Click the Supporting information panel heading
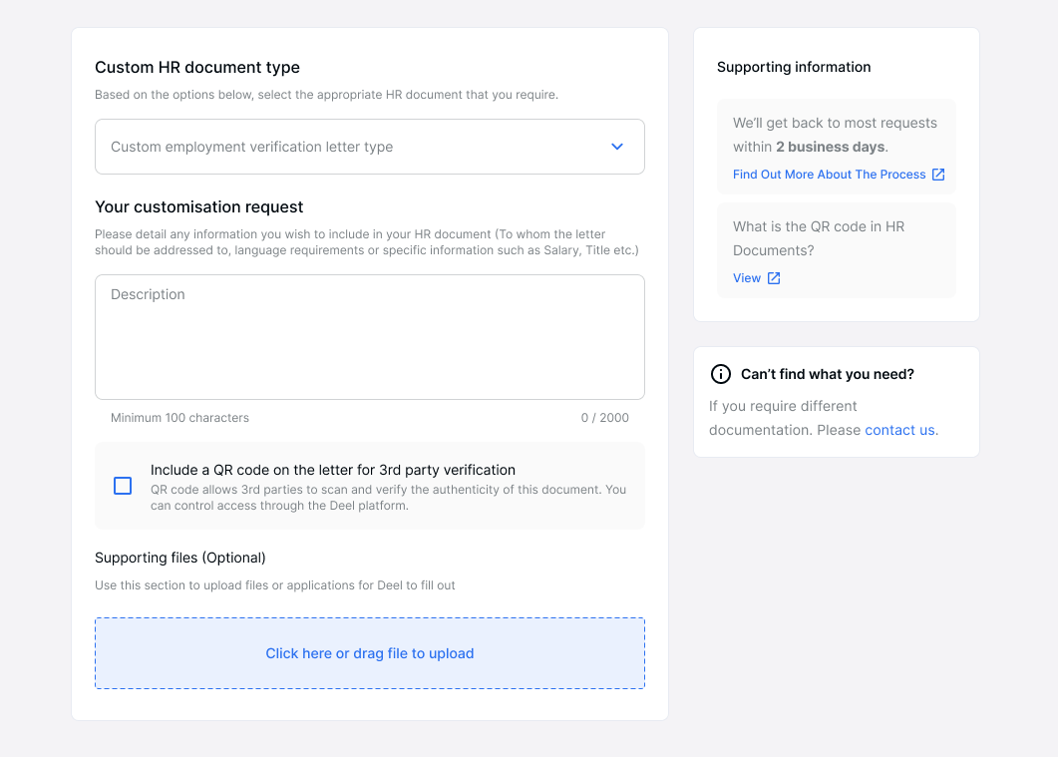 (x=794, y=67)
